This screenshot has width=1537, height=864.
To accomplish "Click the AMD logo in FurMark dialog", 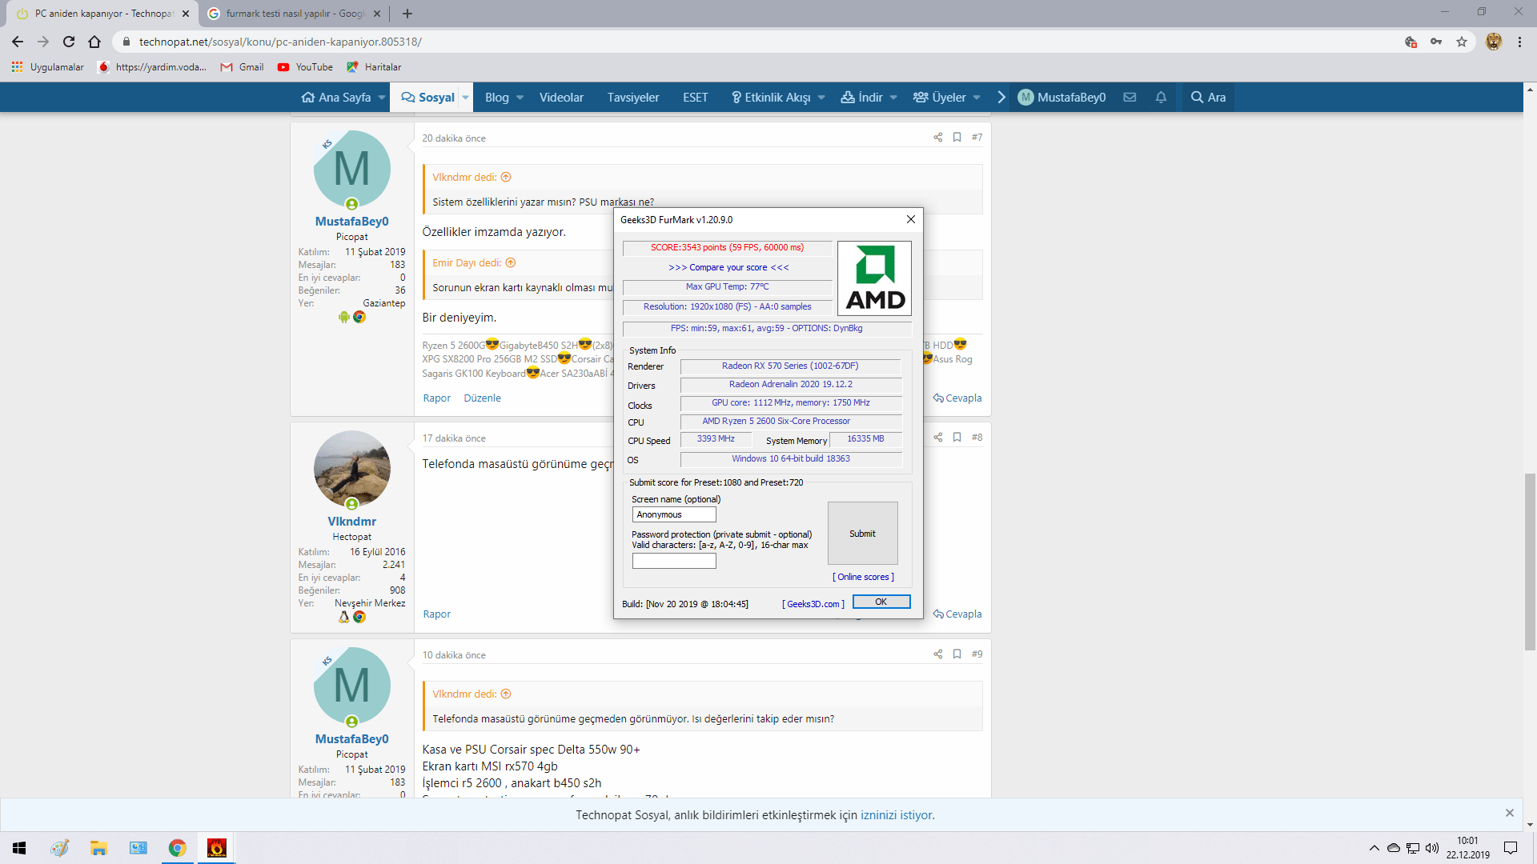I will (x=874, y=278).
